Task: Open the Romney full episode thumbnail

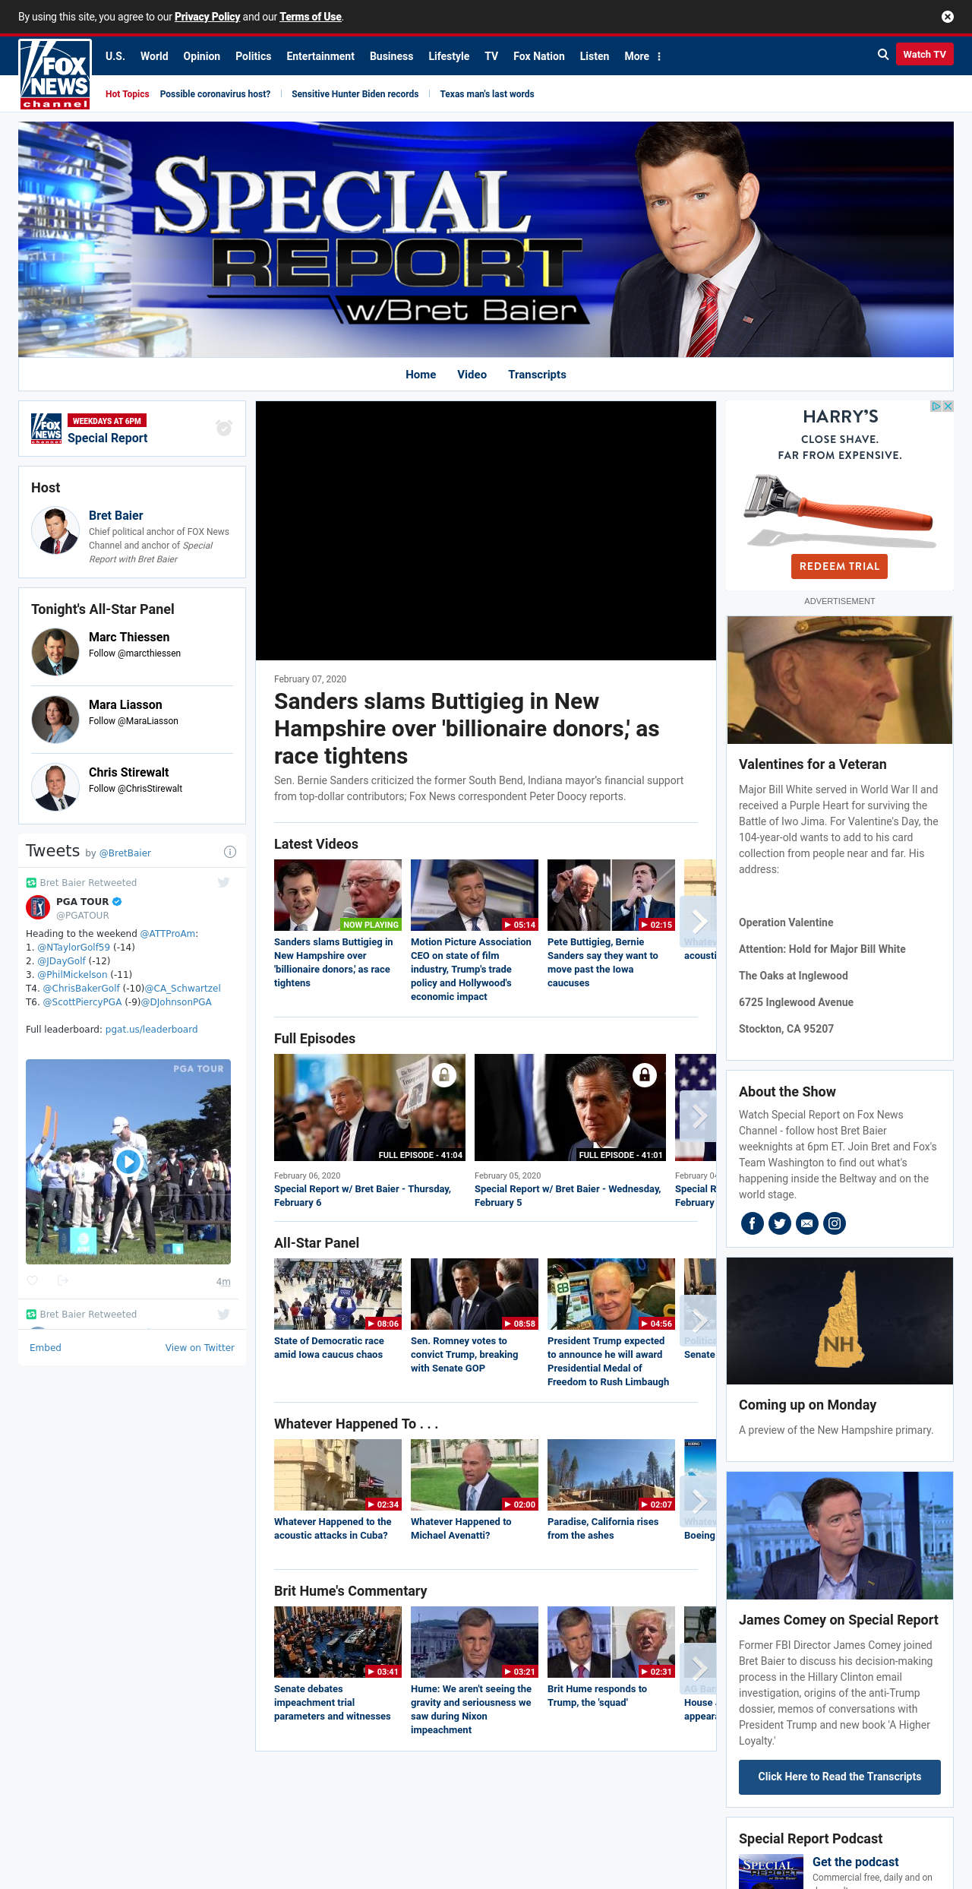Action: (x=570, y=1107)
